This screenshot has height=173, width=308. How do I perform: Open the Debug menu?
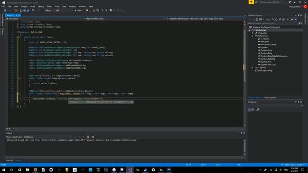pyautogui.click(x=40, y=6)
